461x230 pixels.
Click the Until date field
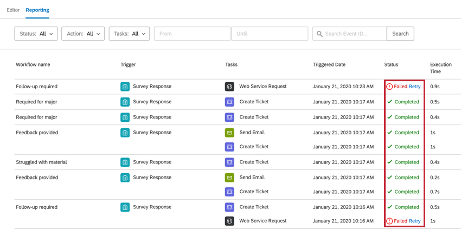tap(270, 34)
